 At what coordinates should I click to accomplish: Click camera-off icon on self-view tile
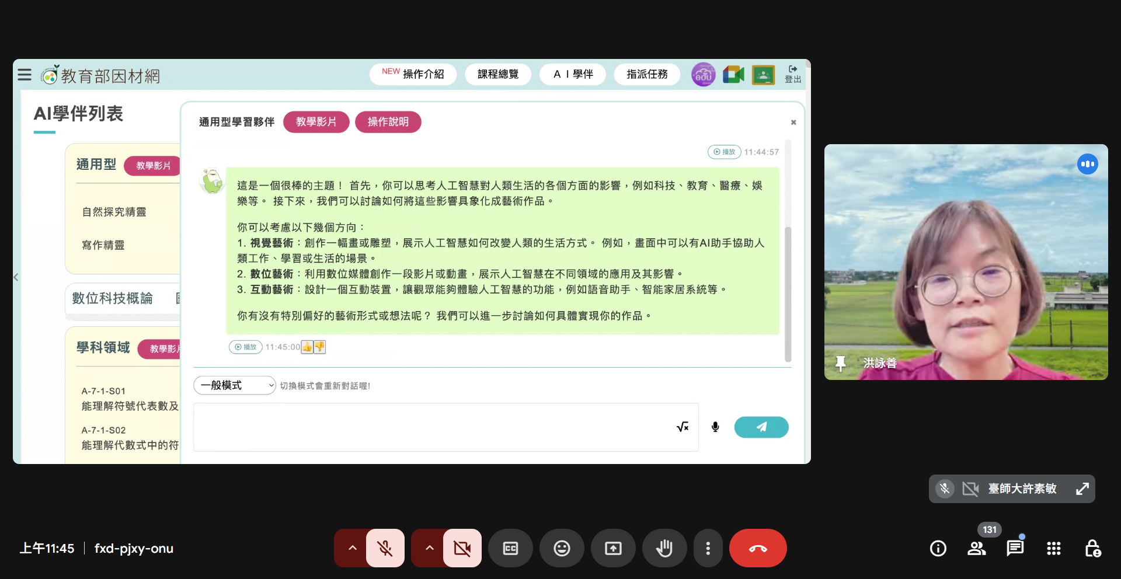click(x=970, y=489)
